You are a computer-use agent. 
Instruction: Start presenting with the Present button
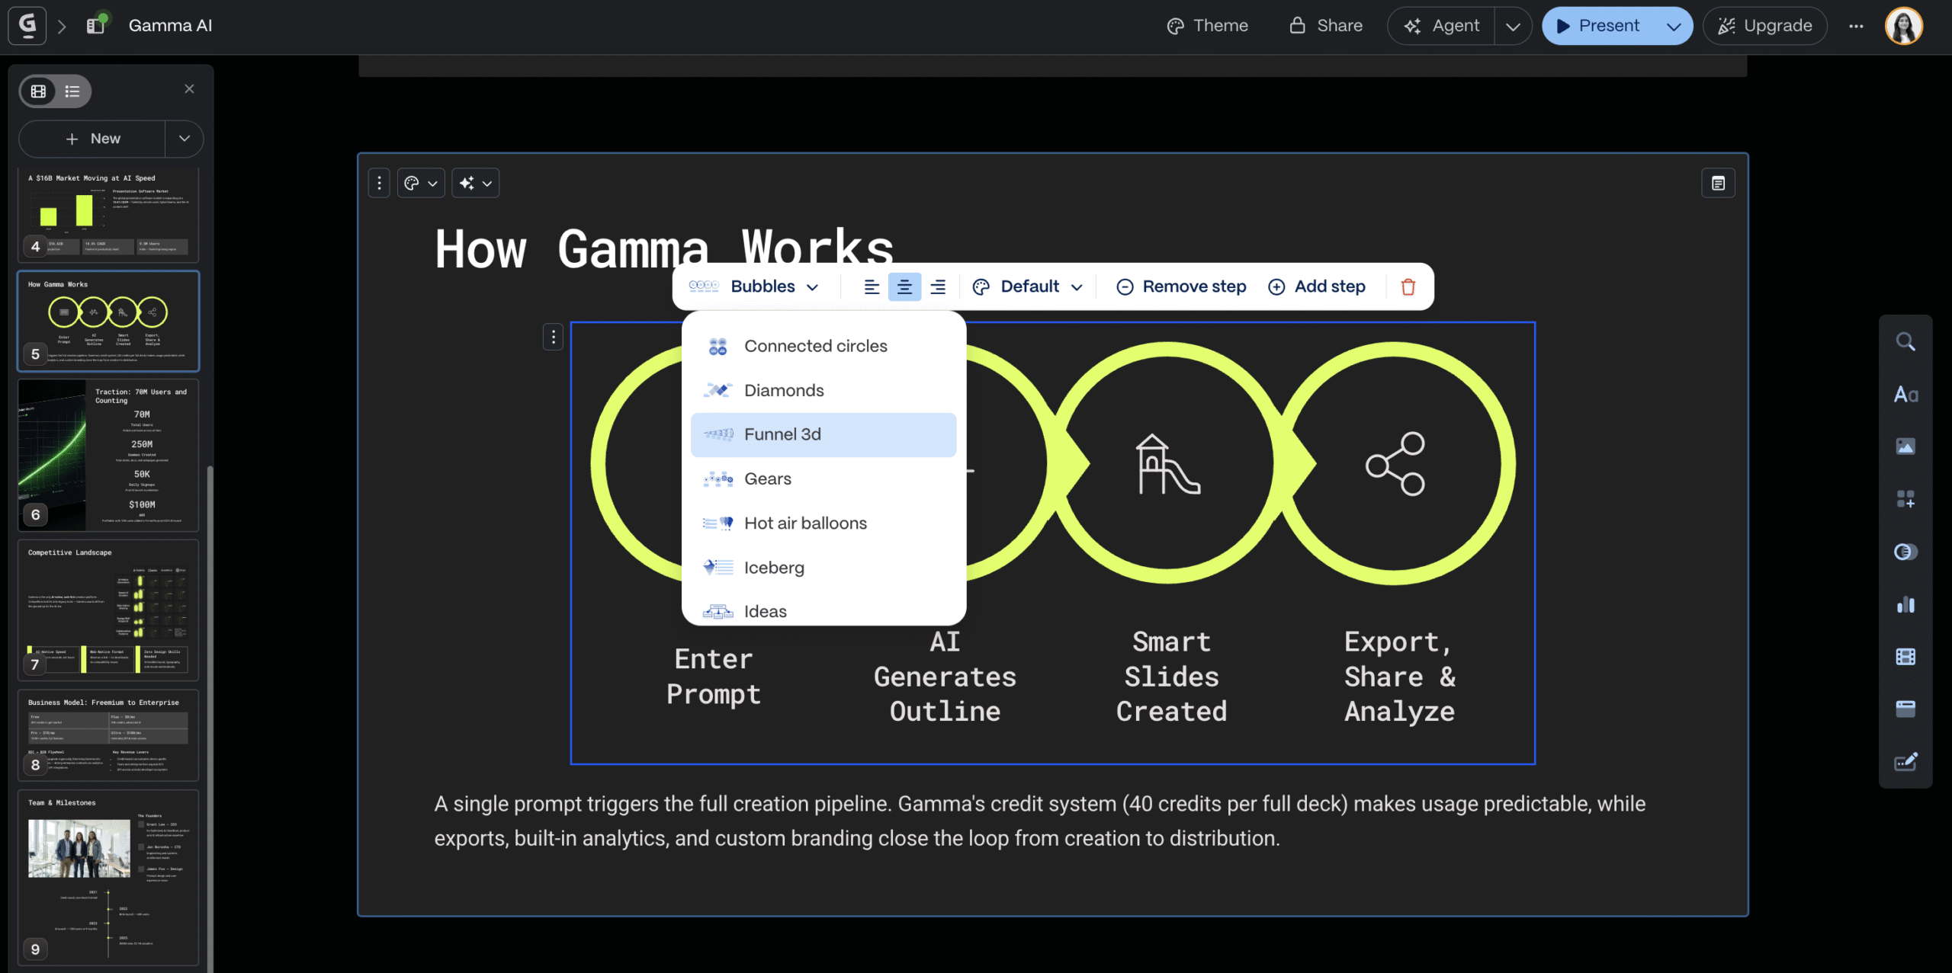[1599, 26]
